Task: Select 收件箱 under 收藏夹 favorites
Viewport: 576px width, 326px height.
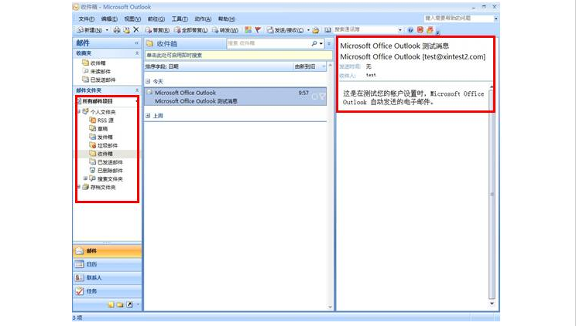Action: 94,63
